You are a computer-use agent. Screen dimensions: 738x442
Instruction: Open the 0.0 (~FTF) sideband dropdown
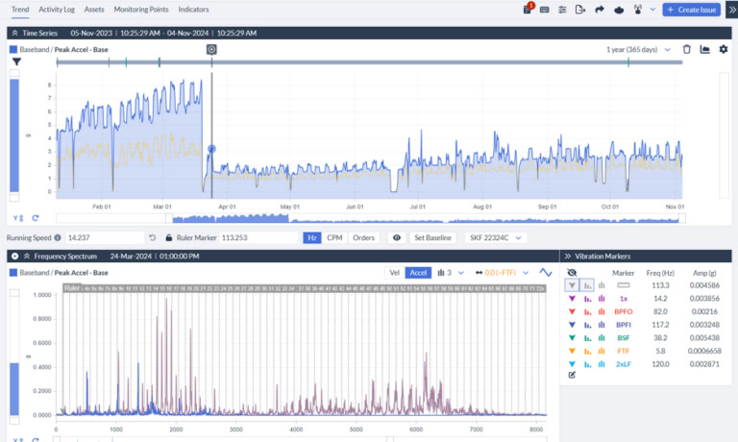pyautogui.click(x=502, y=273)
